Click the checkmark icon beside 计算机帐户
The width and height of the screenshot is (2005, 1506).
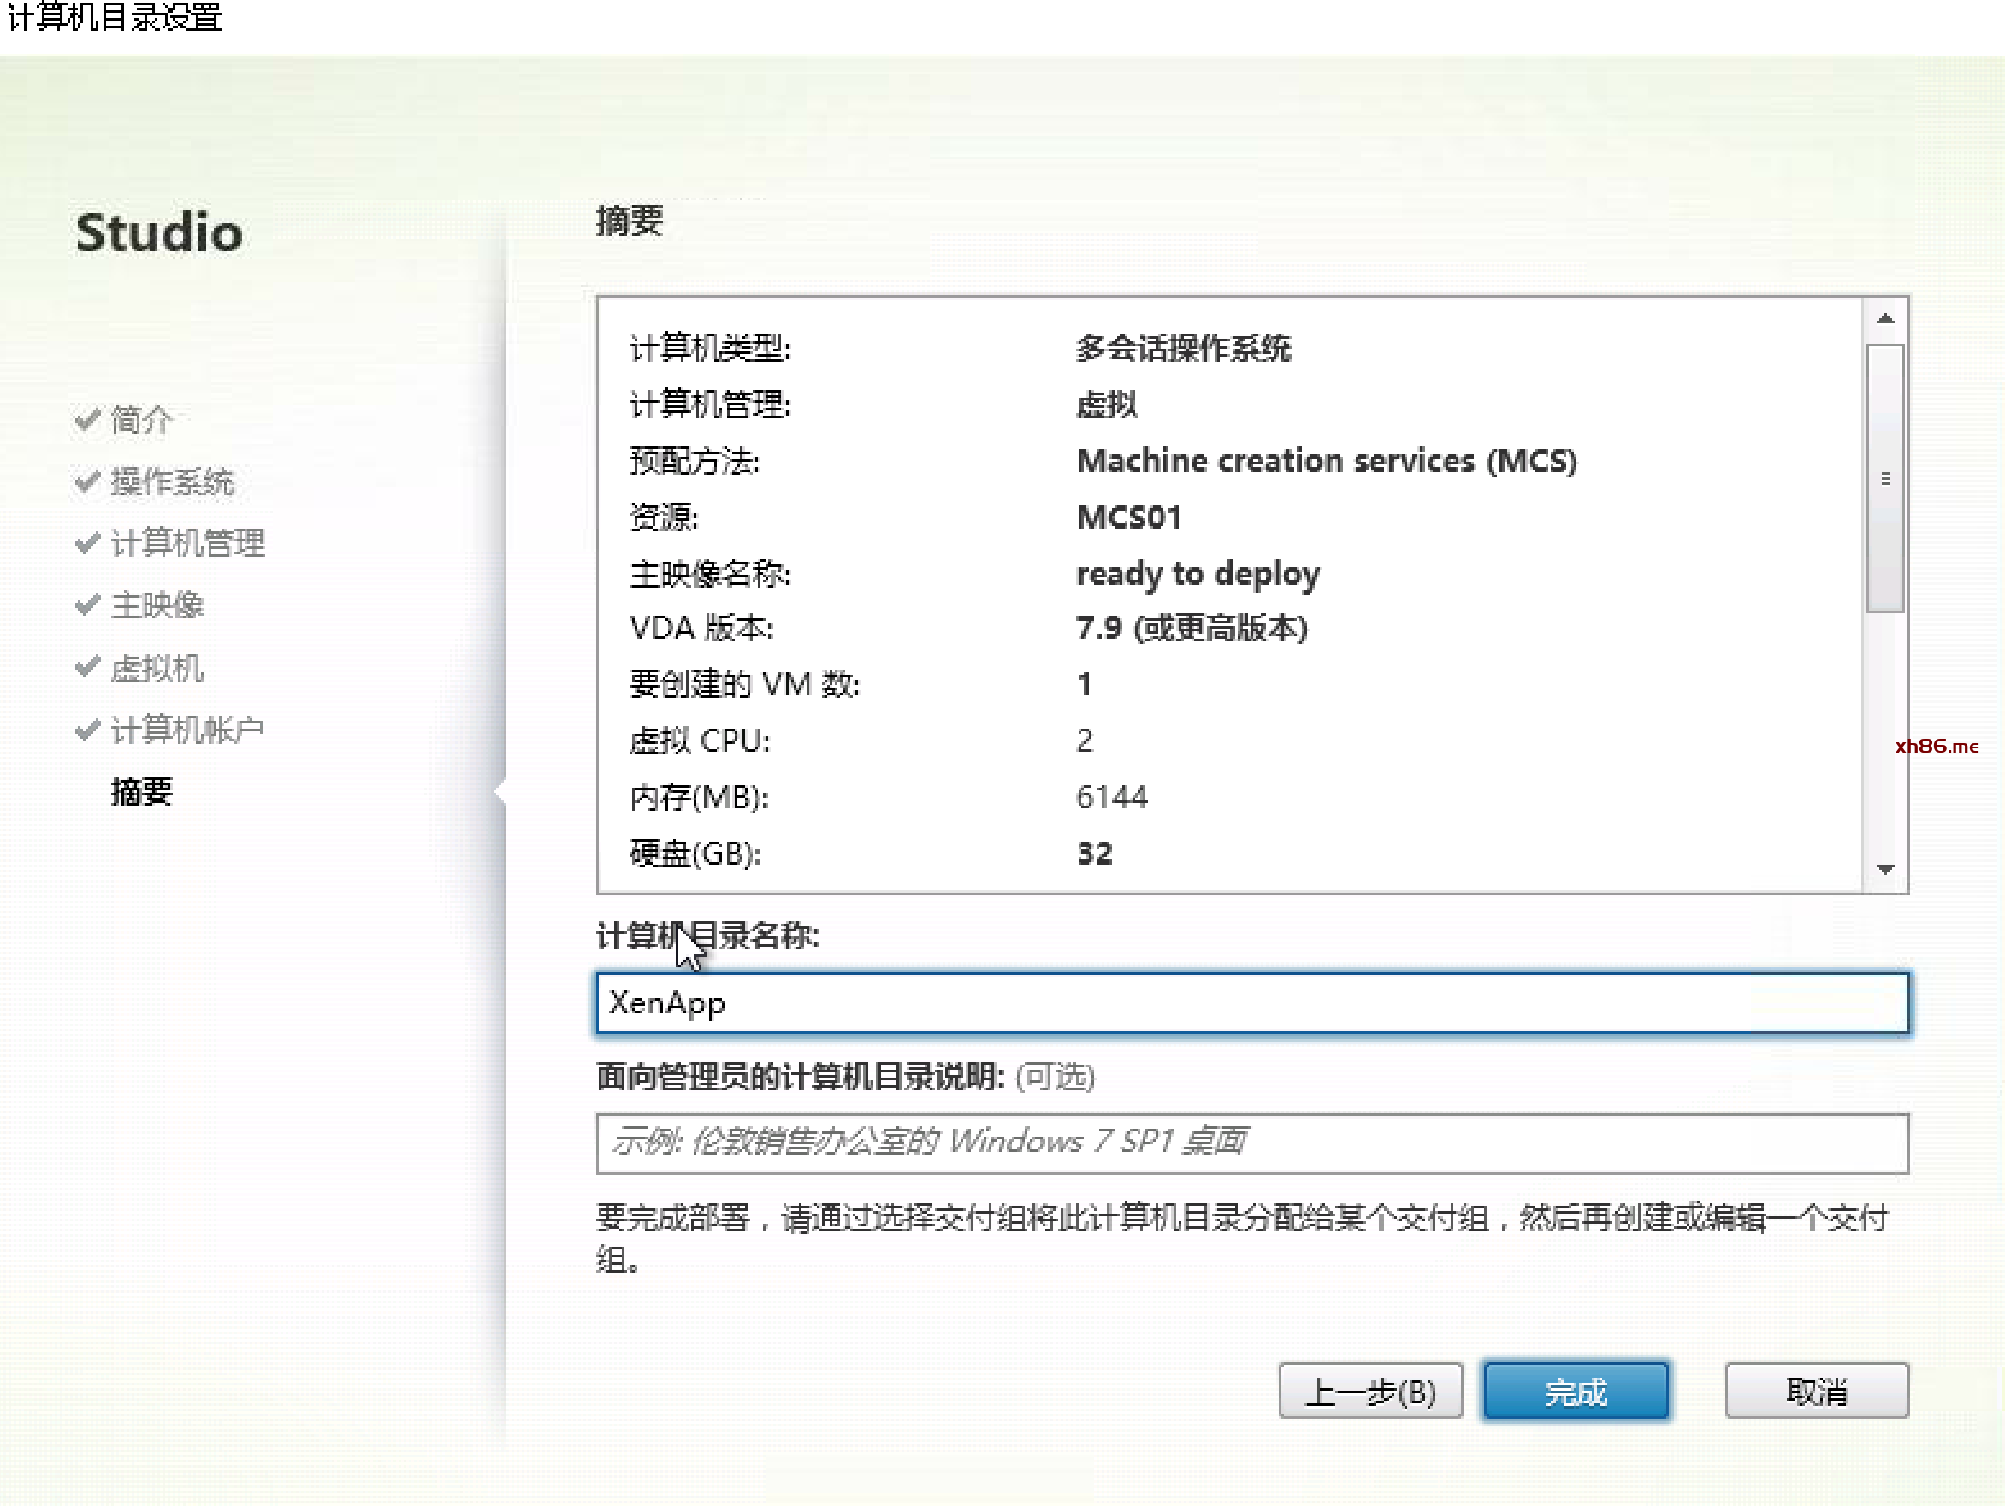click(x=87, y=729)
